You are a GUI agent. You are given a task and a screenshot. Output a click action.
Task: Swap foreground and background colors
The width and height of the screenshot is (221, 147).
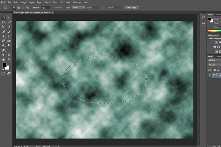pos(9,64)
